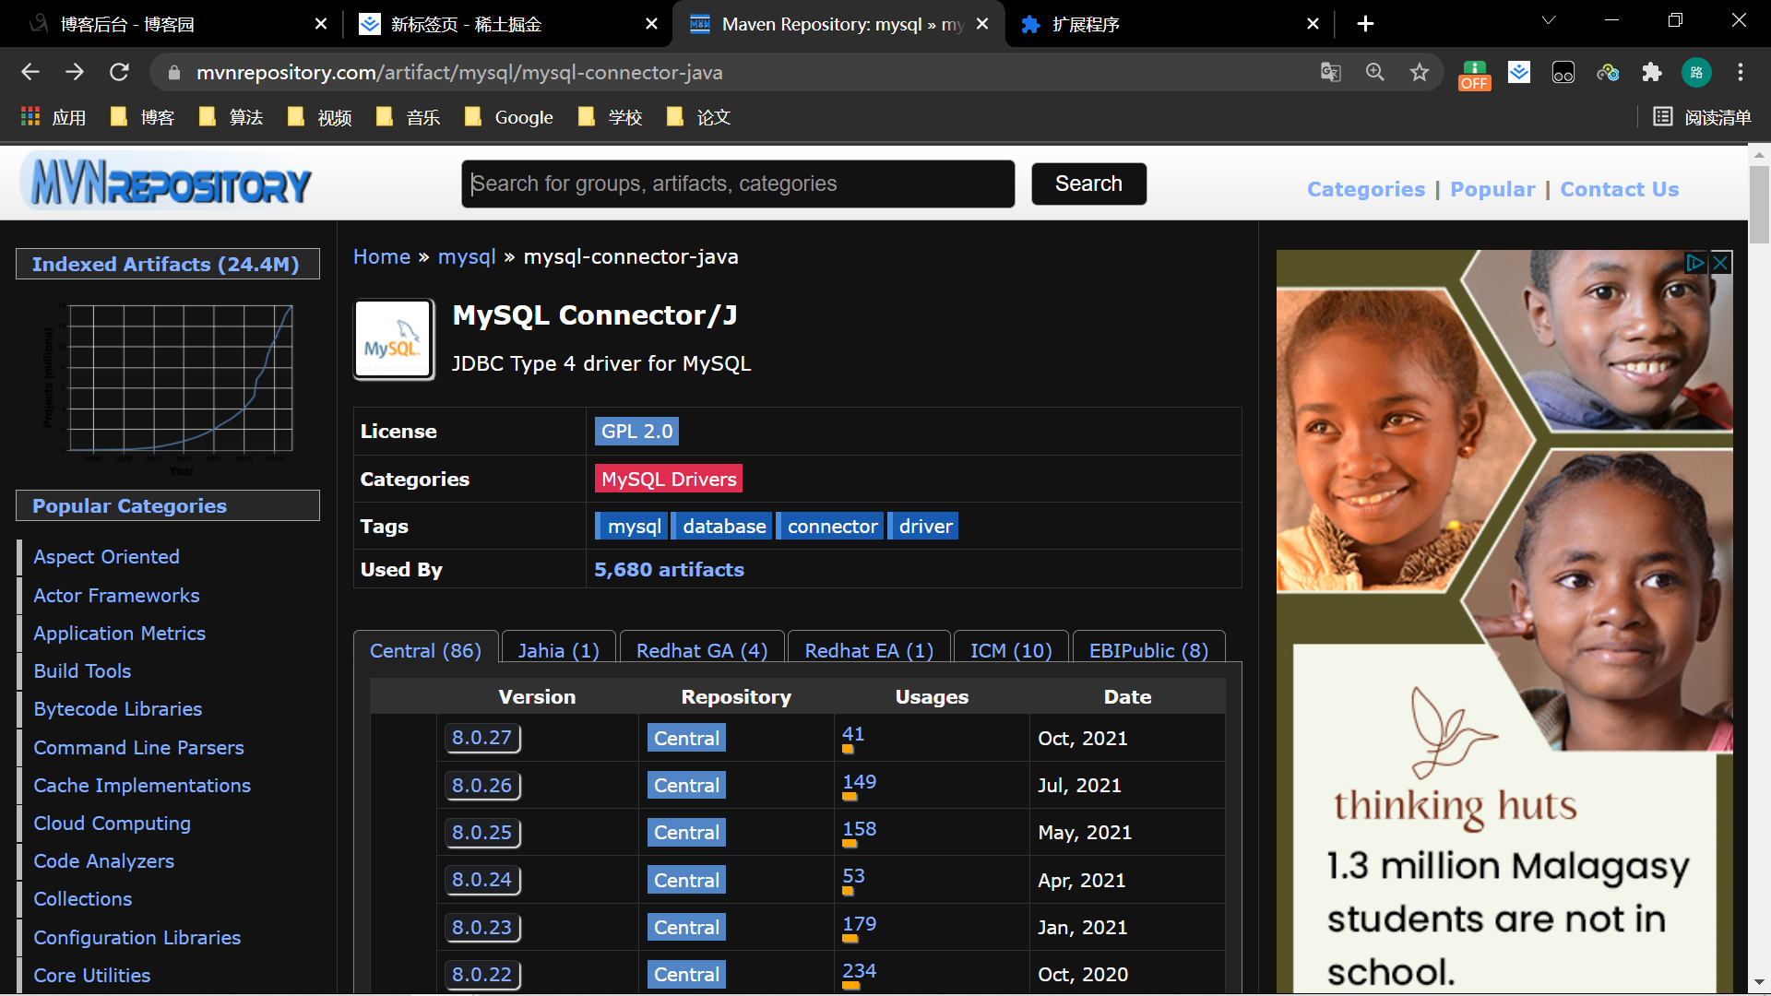The image size is (1771, 996).
Task: Expand the 算法 bookmarks folder
Action: (232, 117)
